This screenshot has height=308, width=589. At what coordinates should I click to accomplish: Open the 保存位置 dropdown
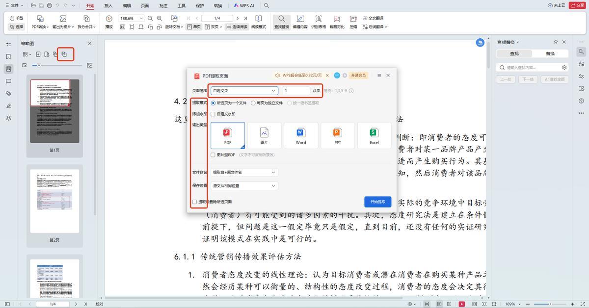point(244,186)
